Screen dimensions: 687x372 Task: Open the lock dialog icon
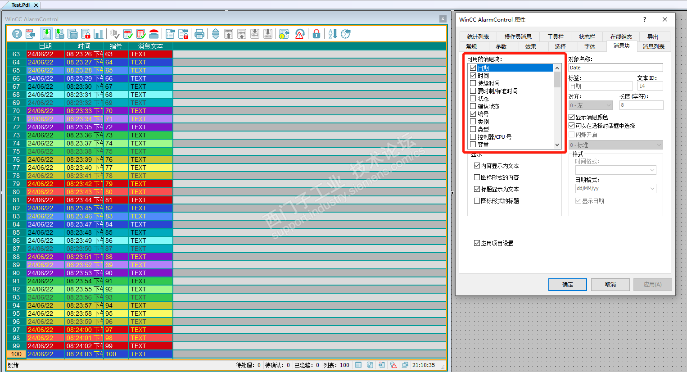point(183,34)
